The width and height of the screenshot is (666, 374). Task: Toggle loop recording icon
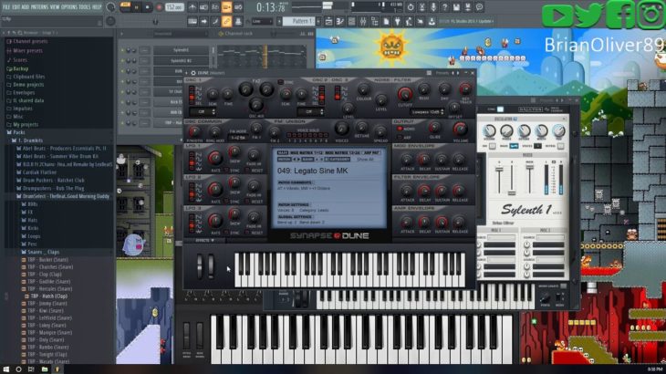(x=238, y=7)
